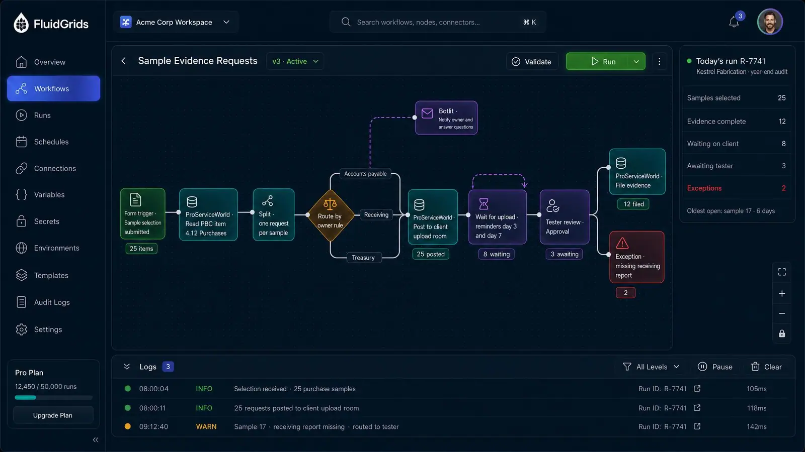The image size is (805, 452).
Task: Open Variables in the sidebar
Action: (x=53, y=194)
